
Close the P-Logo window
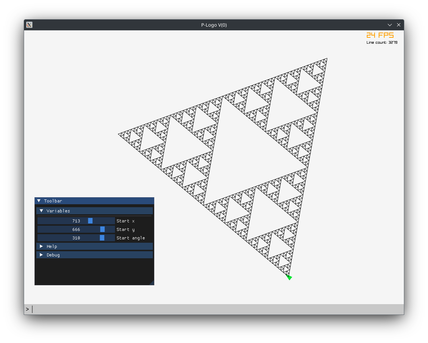point(399,25)
